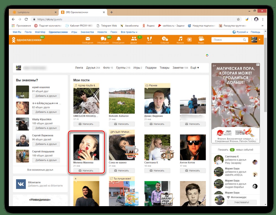The width and height of the screenshot is (276, 215).
Task: Expand the Ещё menu
Action: point(195,68)
